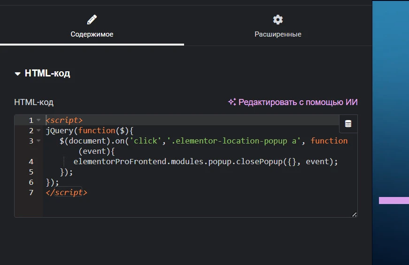Click line number 4 in gutter

[31, 161]
